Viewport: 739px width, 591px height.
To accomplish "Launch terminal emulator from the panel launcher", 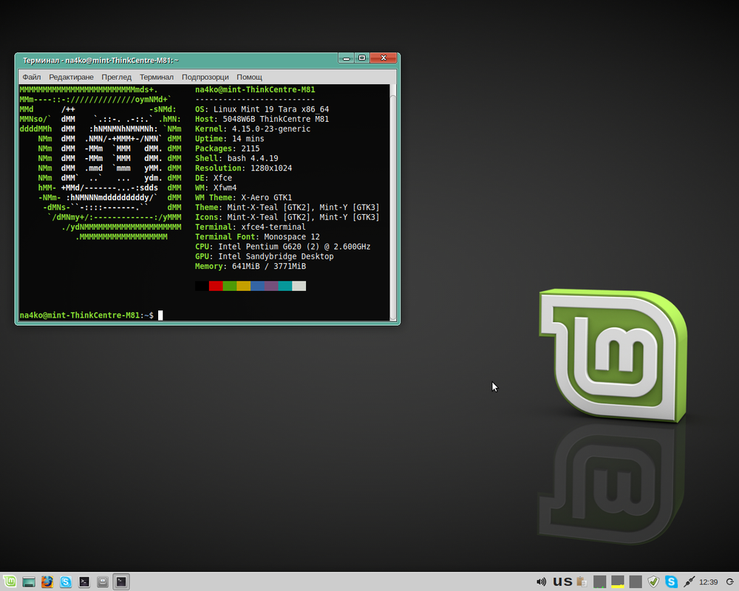I will (84, 581).
